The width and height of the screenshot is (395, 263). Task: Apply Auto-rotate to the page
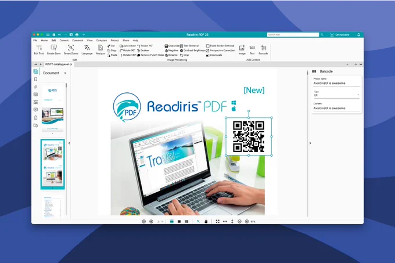pos(128,46)
